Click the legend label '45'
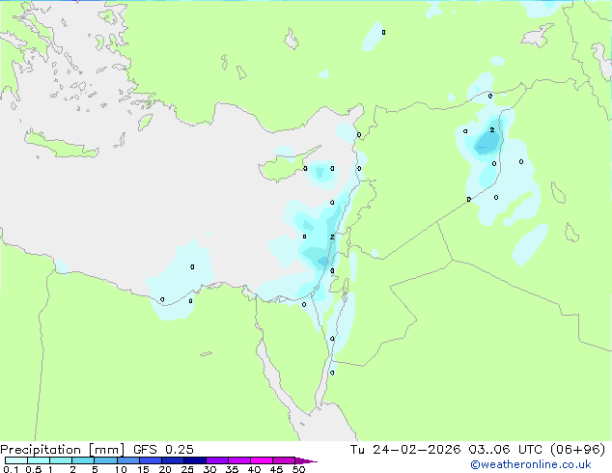 pos(276,469)
